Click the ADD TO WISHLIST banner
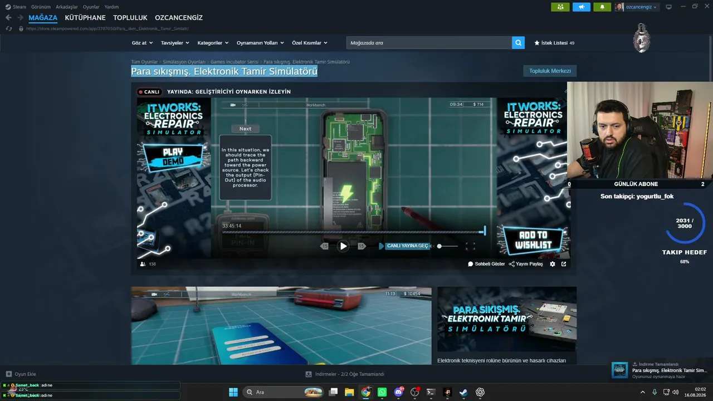Screen dimensions: 713x401 click(534, 239)
